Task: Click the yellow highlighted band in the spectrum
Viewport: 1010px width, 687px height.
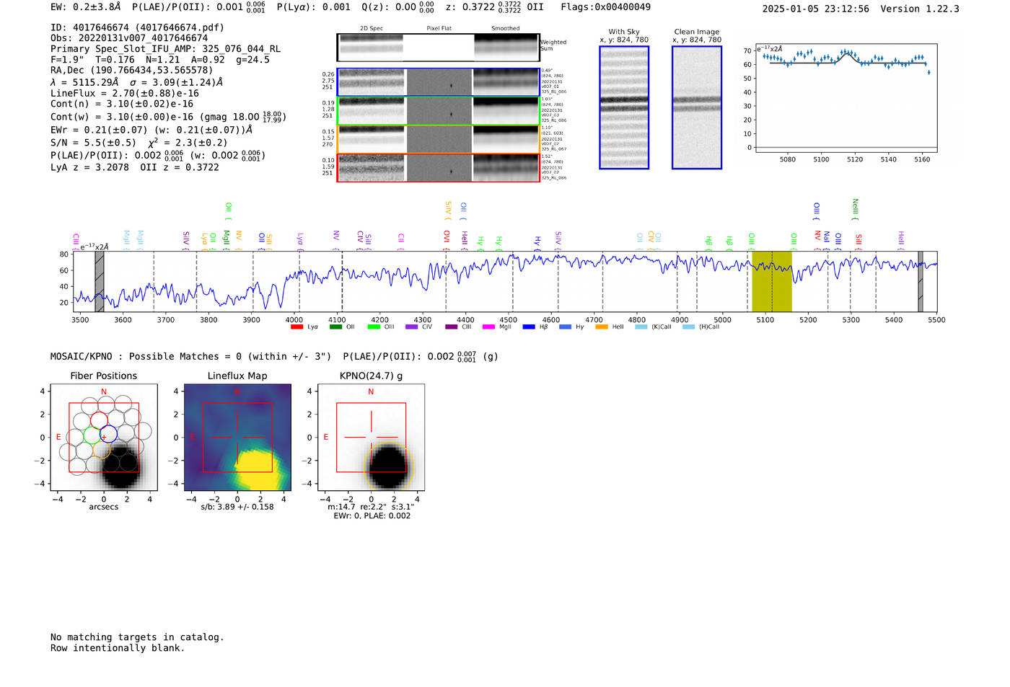Action: pos(771,281)
